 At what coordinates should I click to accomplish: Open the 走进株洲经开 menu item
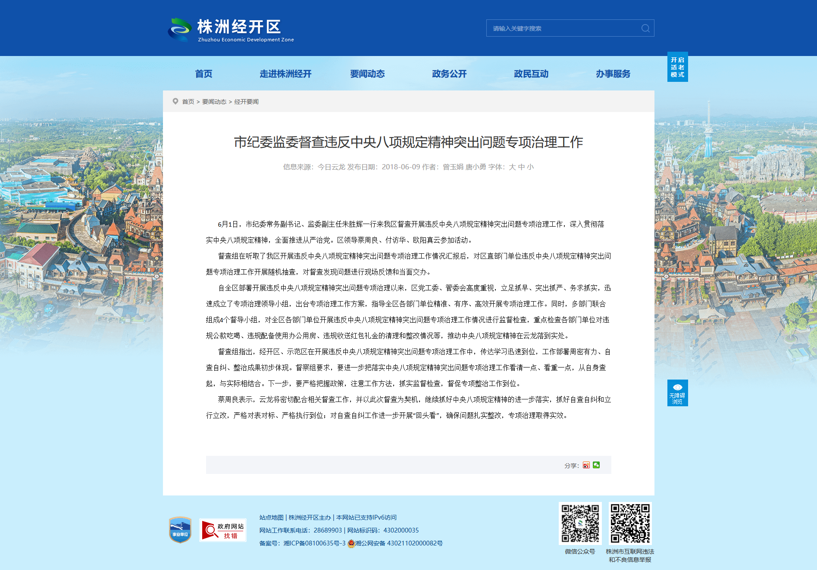tap(285, 74)
